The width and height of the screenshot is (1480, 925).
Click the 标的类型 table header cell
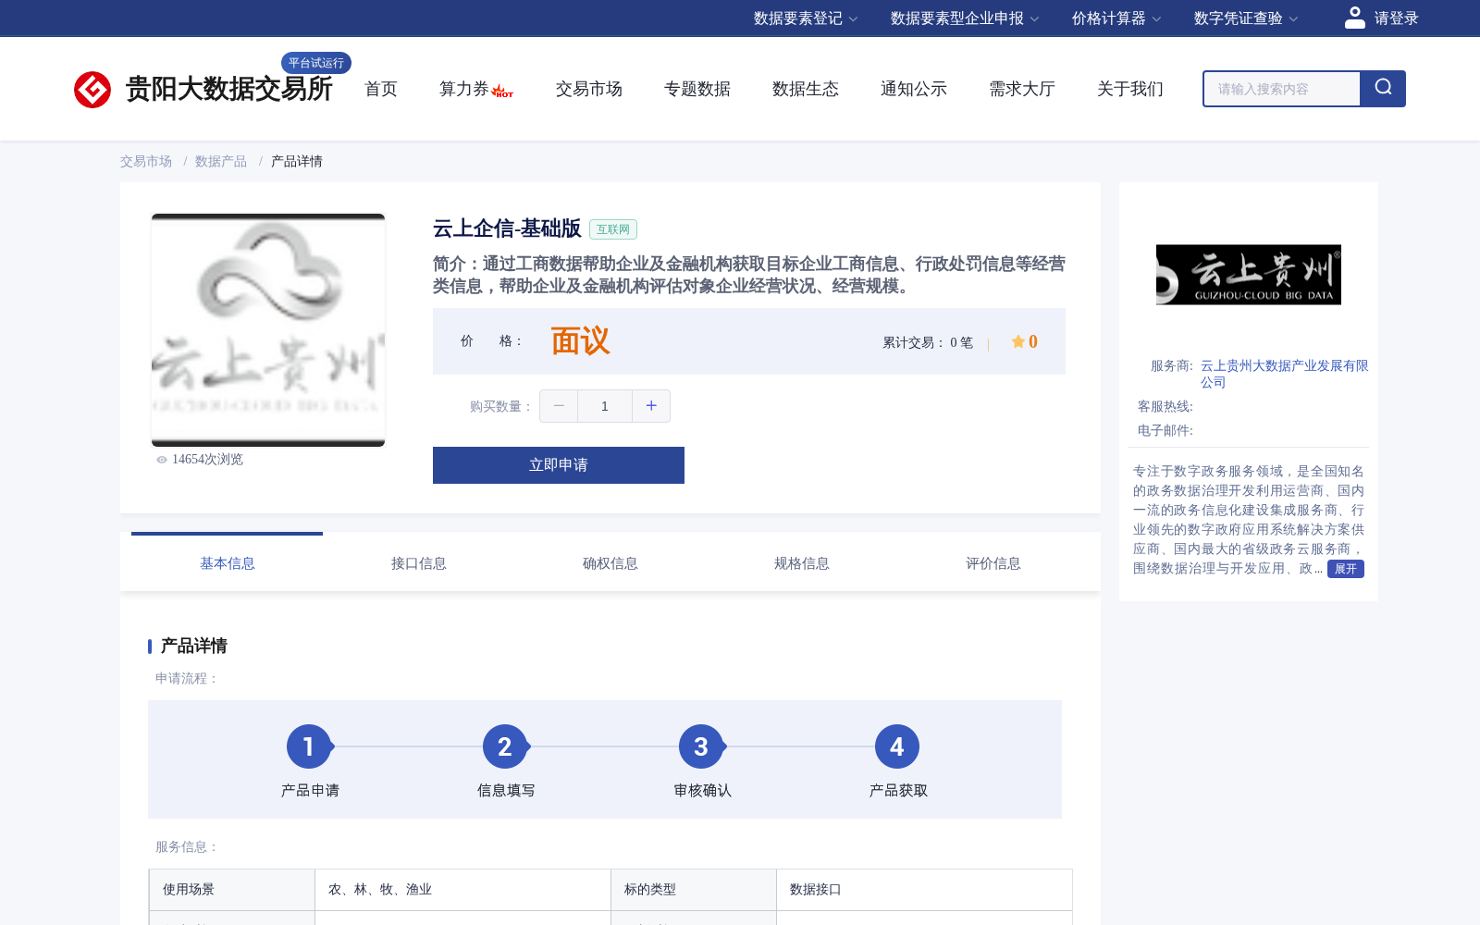coord(694,890)
